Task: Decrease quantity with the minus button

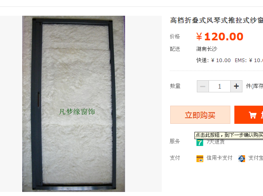Action: coord(203,86)
